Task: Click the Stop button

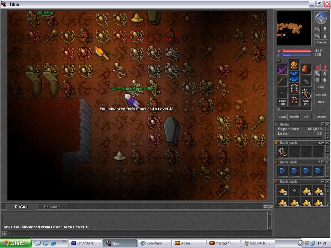Action: [321, 87]
